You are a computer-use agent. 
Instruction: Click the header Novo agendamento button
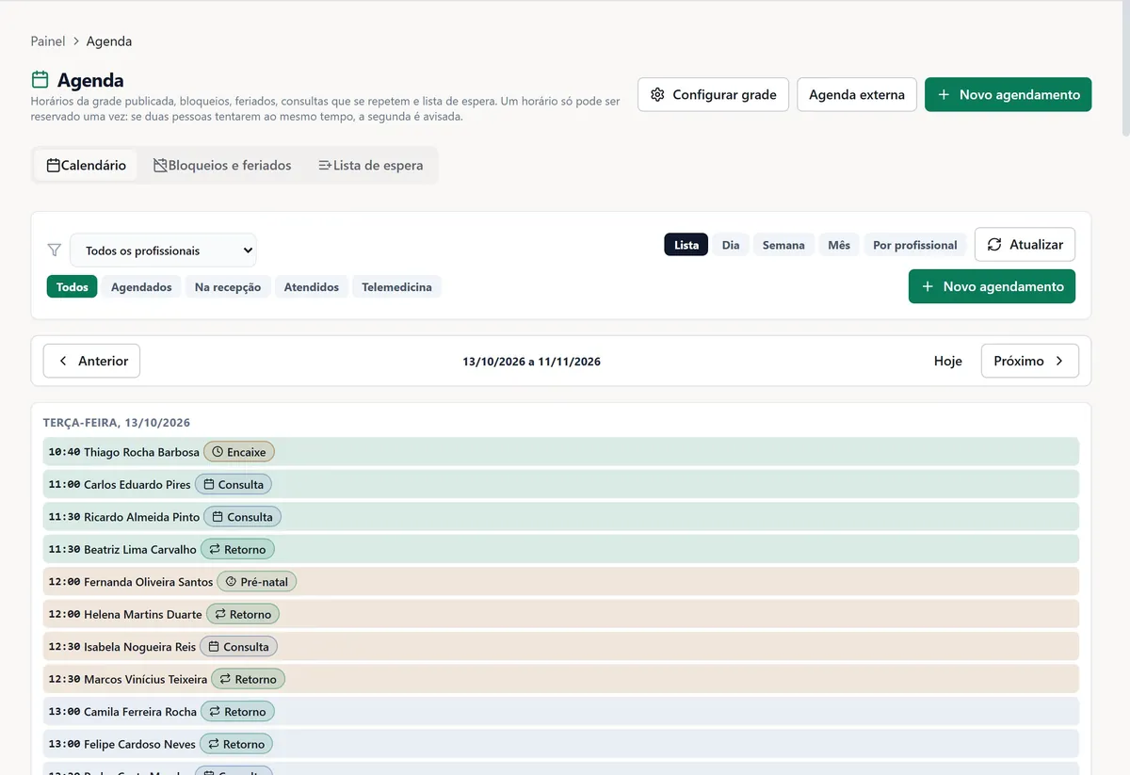(x=1009, y=94)
